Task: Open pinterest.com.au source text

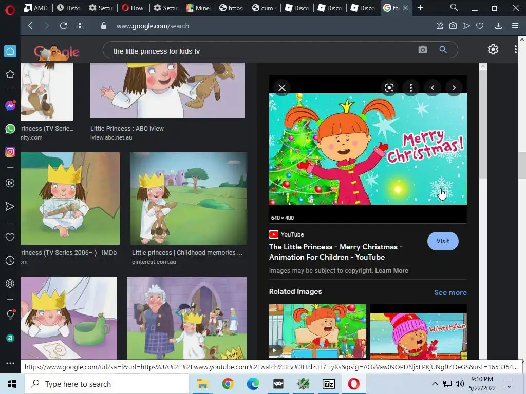Action: [x=154, y=262]
